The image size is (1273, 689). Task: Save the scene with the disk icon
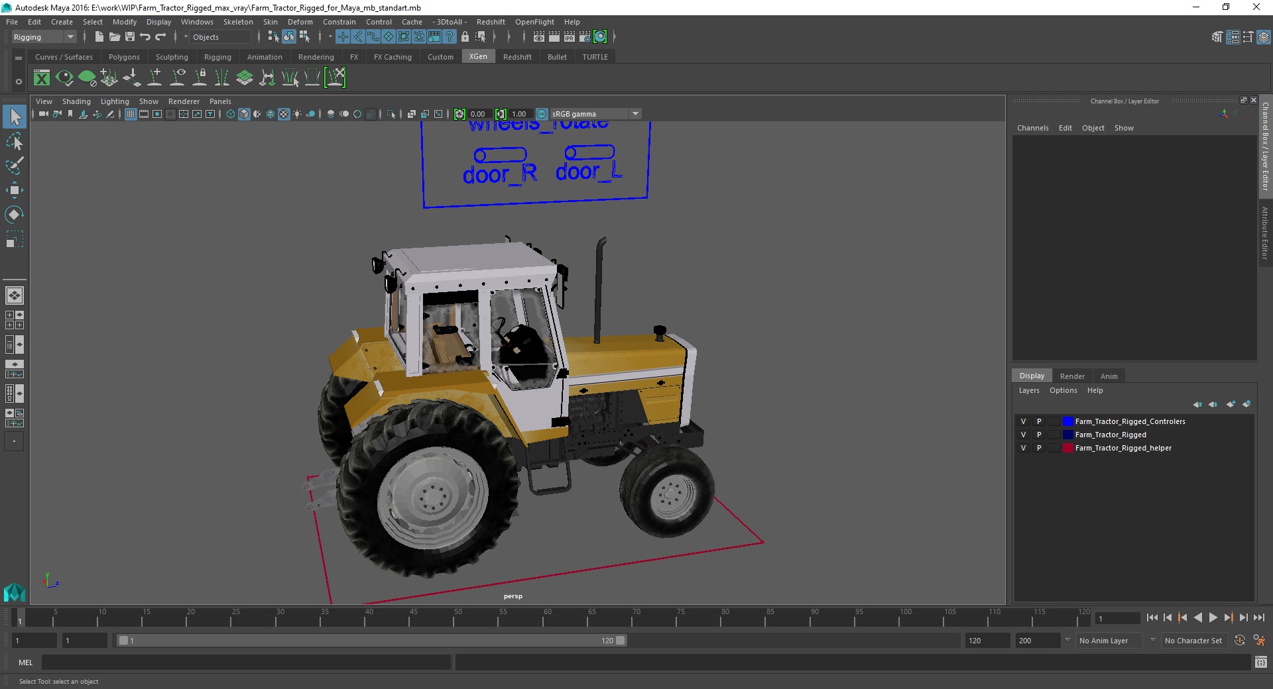(130, 37)
